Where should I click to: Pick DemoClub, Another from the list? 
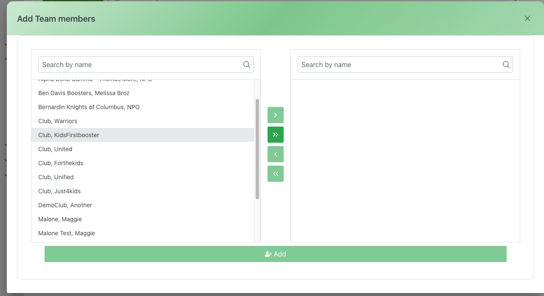(65, 205)
